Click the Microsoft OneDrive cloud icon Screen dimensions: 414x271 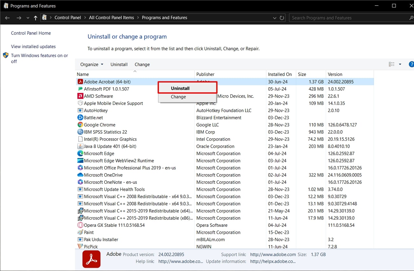pyautogui.click(x=80, y=175)
